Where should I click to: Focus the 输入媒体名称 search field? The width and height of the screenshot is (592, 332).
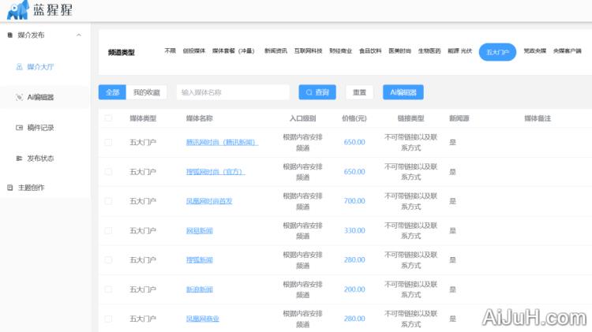click(233, 92)
